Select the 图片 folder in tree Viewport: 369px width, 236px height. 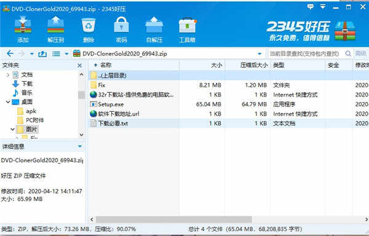[31, 129]
